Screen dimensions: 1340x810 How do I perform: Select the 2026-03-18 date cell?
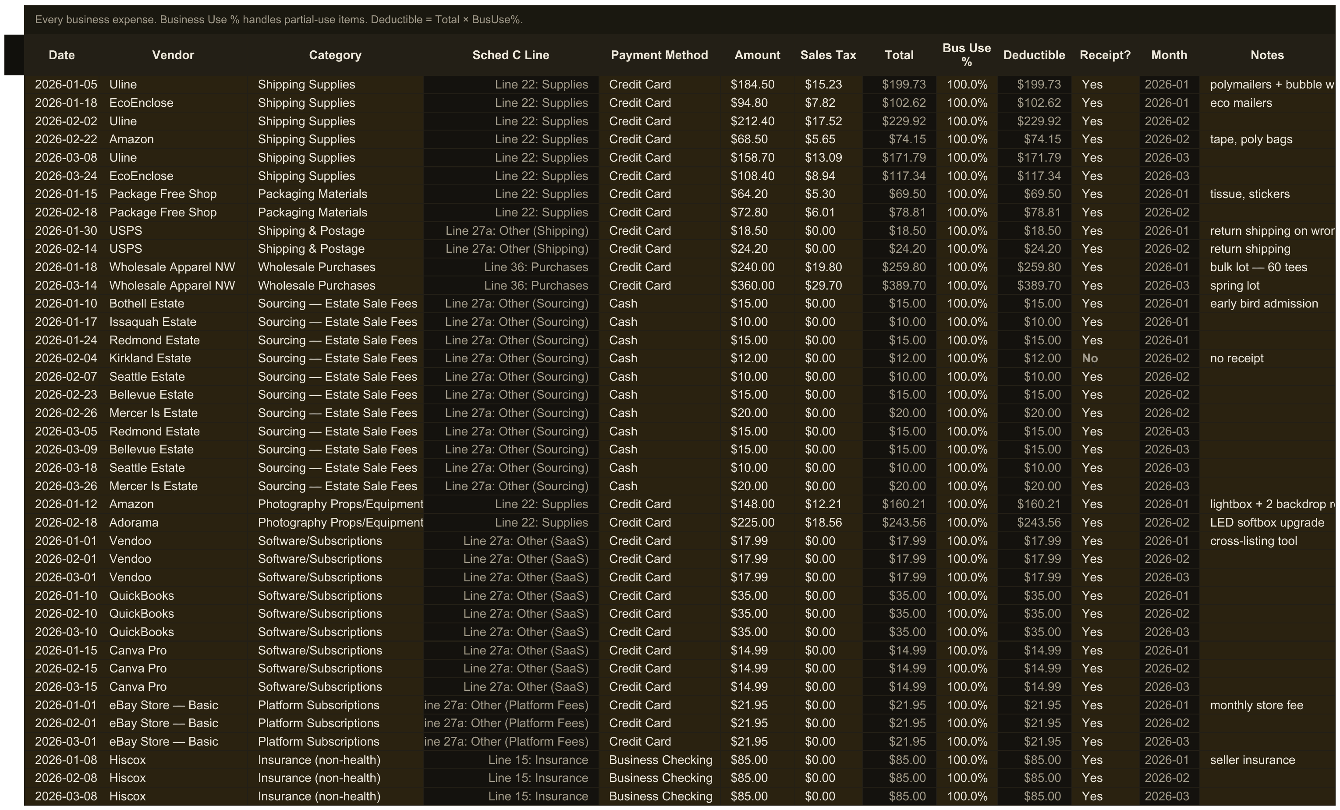point(62,467)
